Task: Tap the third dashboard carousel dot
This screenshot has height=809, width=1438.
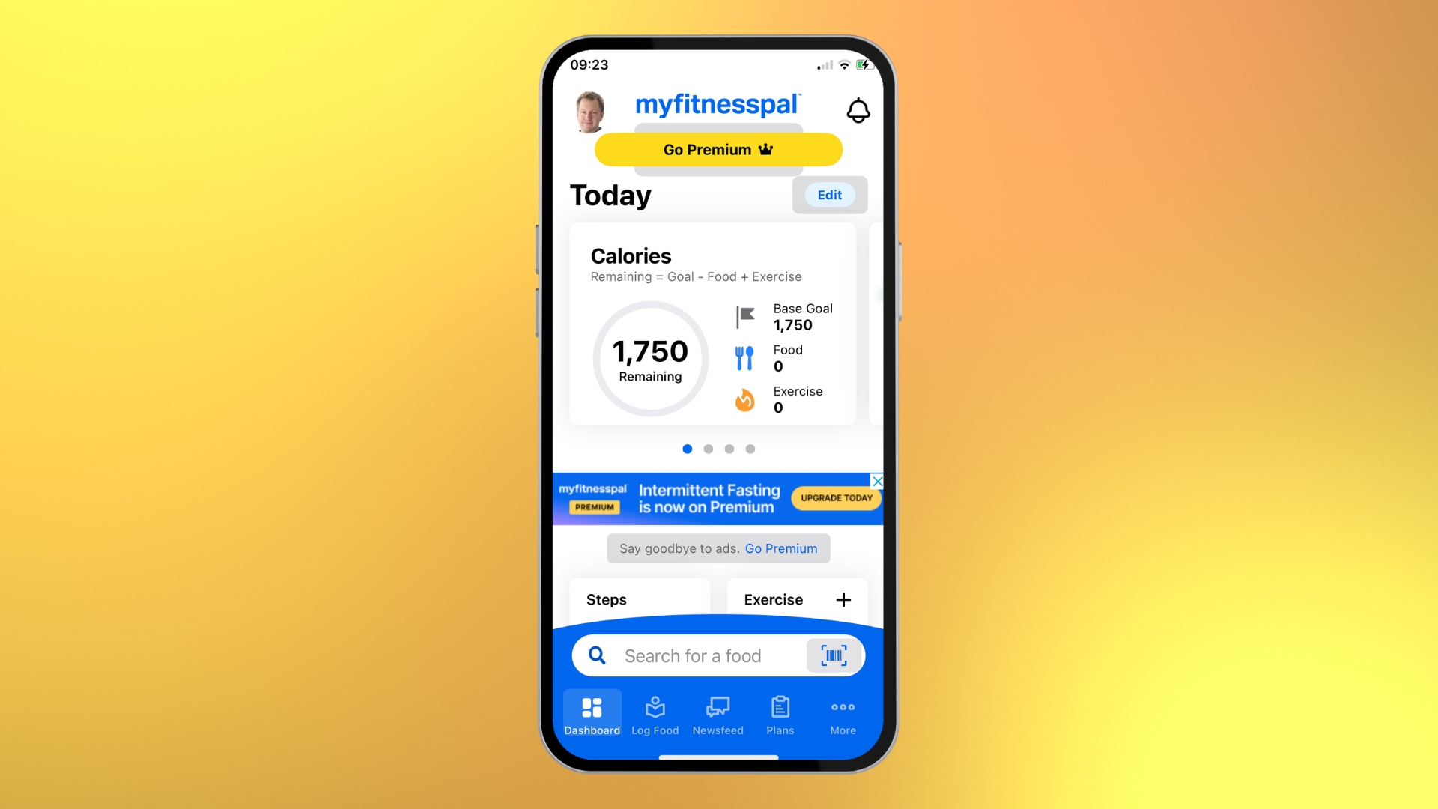Action: point(729,449)
